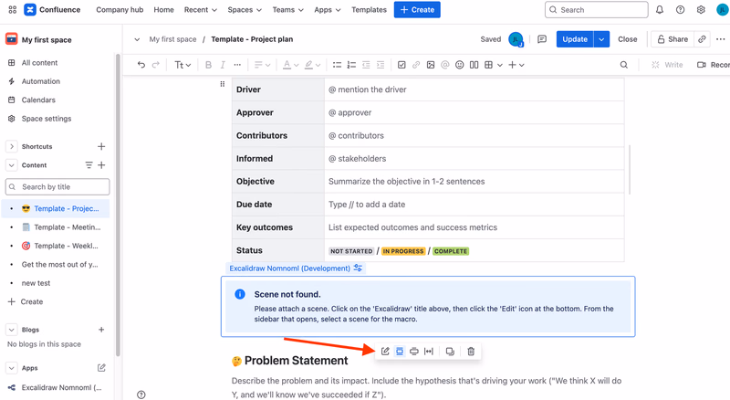Open Space settings
The image size is (730, 400).
click(x=47, y=119)
